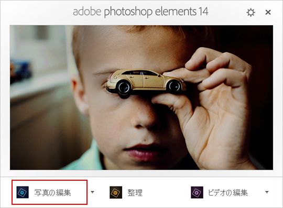Click the blurred window area of the photo
This screenshot has width=283, height=208.
[39, 60]
